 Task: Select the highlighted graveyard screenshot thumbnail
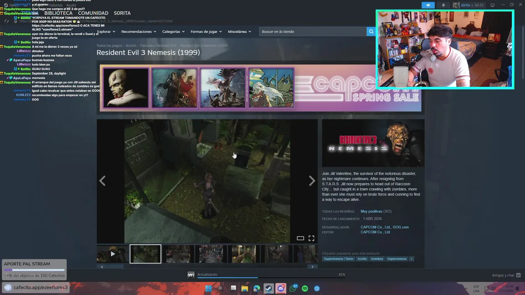(145, 254)
